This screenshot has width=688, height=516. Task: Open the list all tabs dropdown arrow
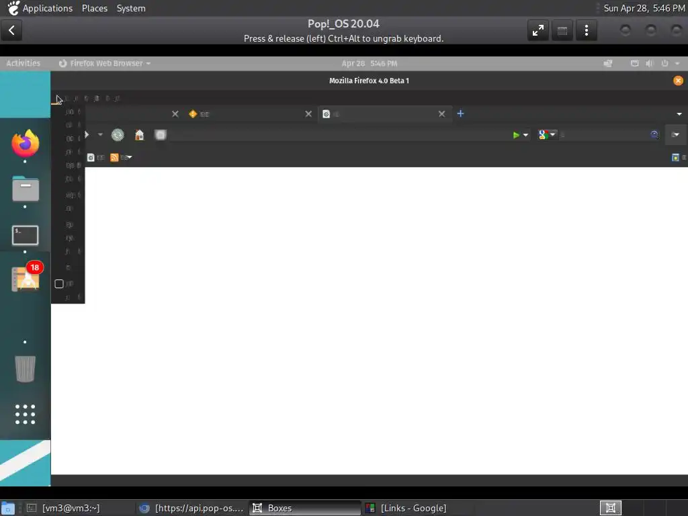pyautogui.click(x=679, y=114)
